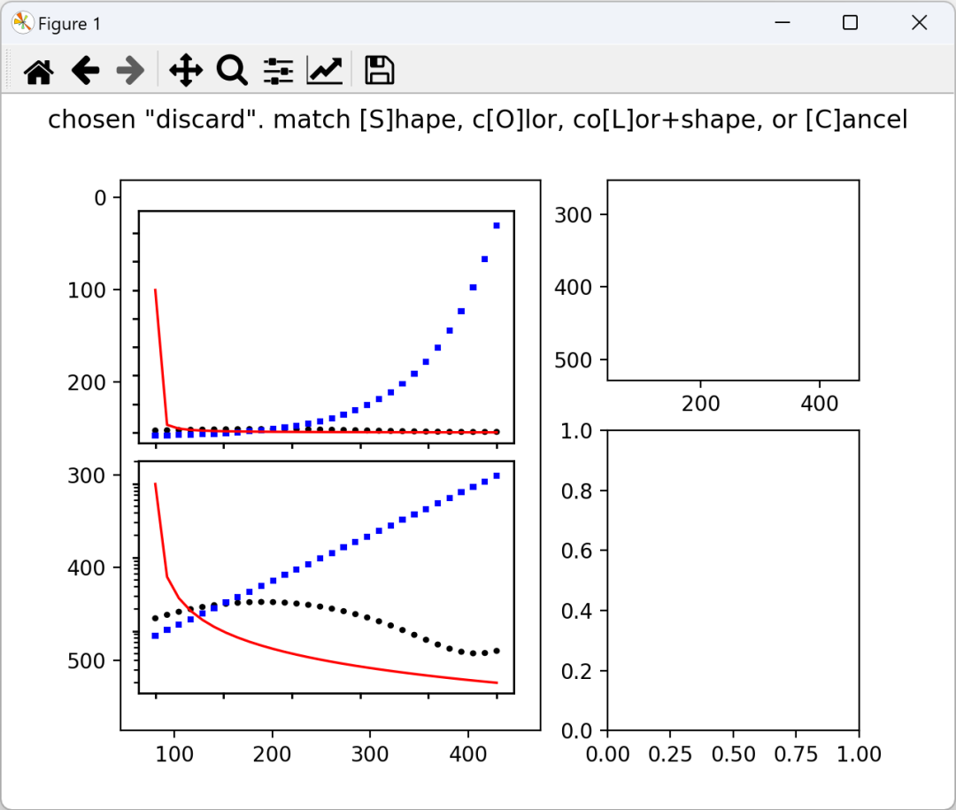Go forward to next view arrow
This screenshot has width=956, height=810.
pyautogui.click(x=130, y=71)
